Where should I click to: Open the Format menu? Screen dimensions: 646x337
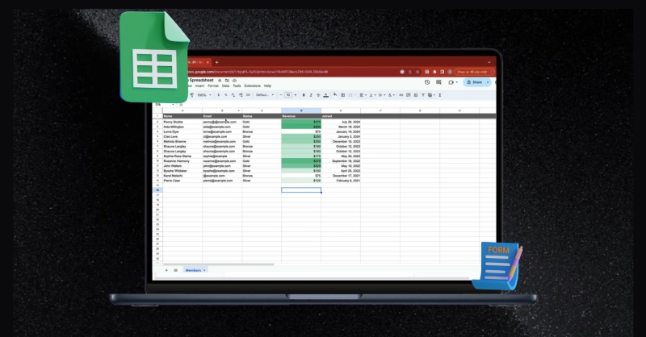[213, 85]
